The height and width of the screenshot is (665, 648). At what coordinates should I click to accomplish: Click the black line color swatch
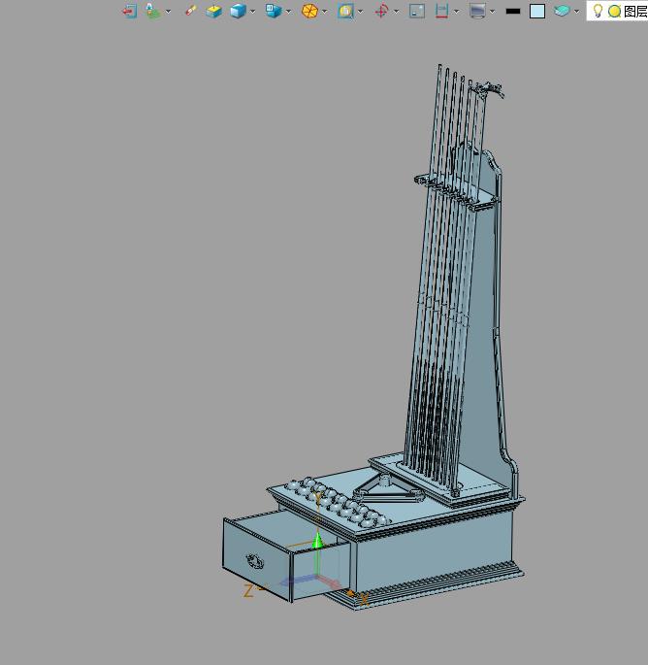point(513,12)
